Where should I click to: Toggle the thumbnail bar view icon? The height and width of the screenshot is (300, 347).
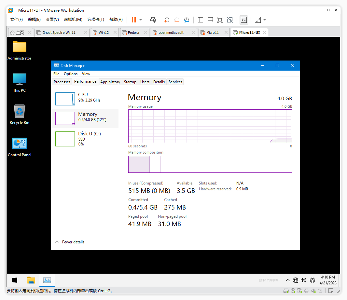pos(210,20)
